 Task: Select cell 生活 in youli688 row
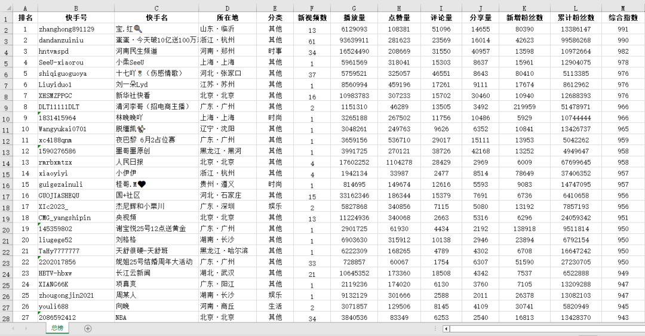click(x=275, y=307)
